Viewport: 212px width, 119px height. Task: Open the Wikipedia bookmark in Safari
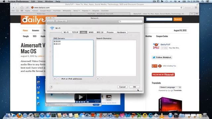point(67,11)
